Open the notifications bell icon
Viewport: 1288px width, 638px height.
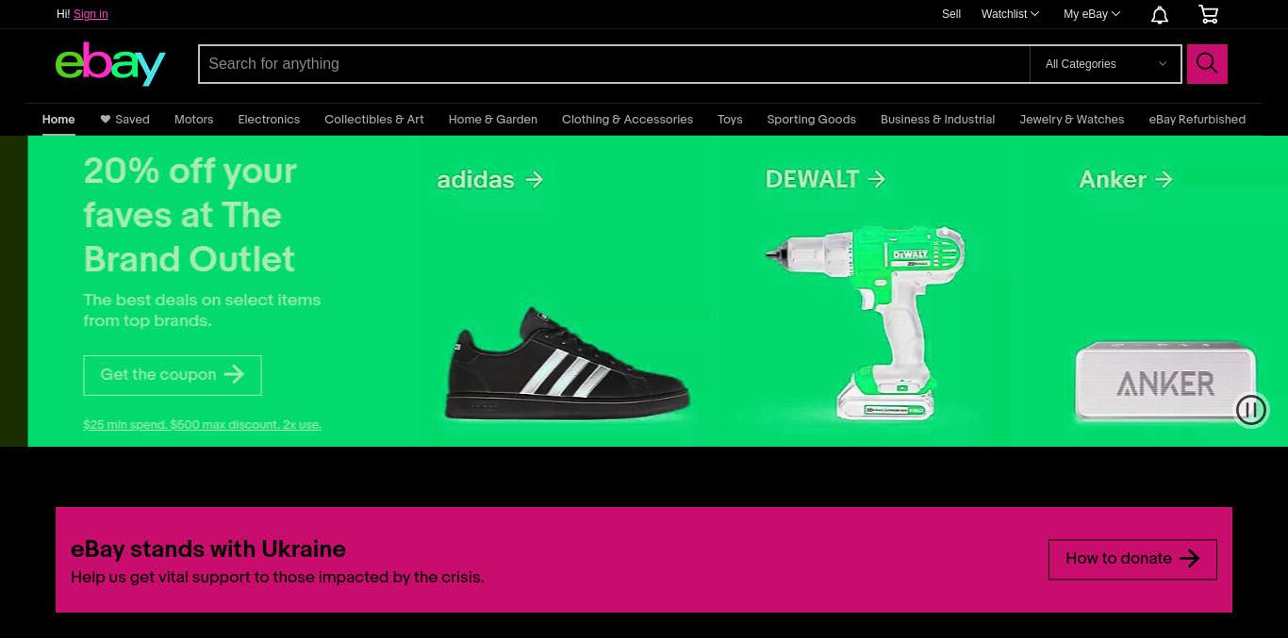(1160, 14)
